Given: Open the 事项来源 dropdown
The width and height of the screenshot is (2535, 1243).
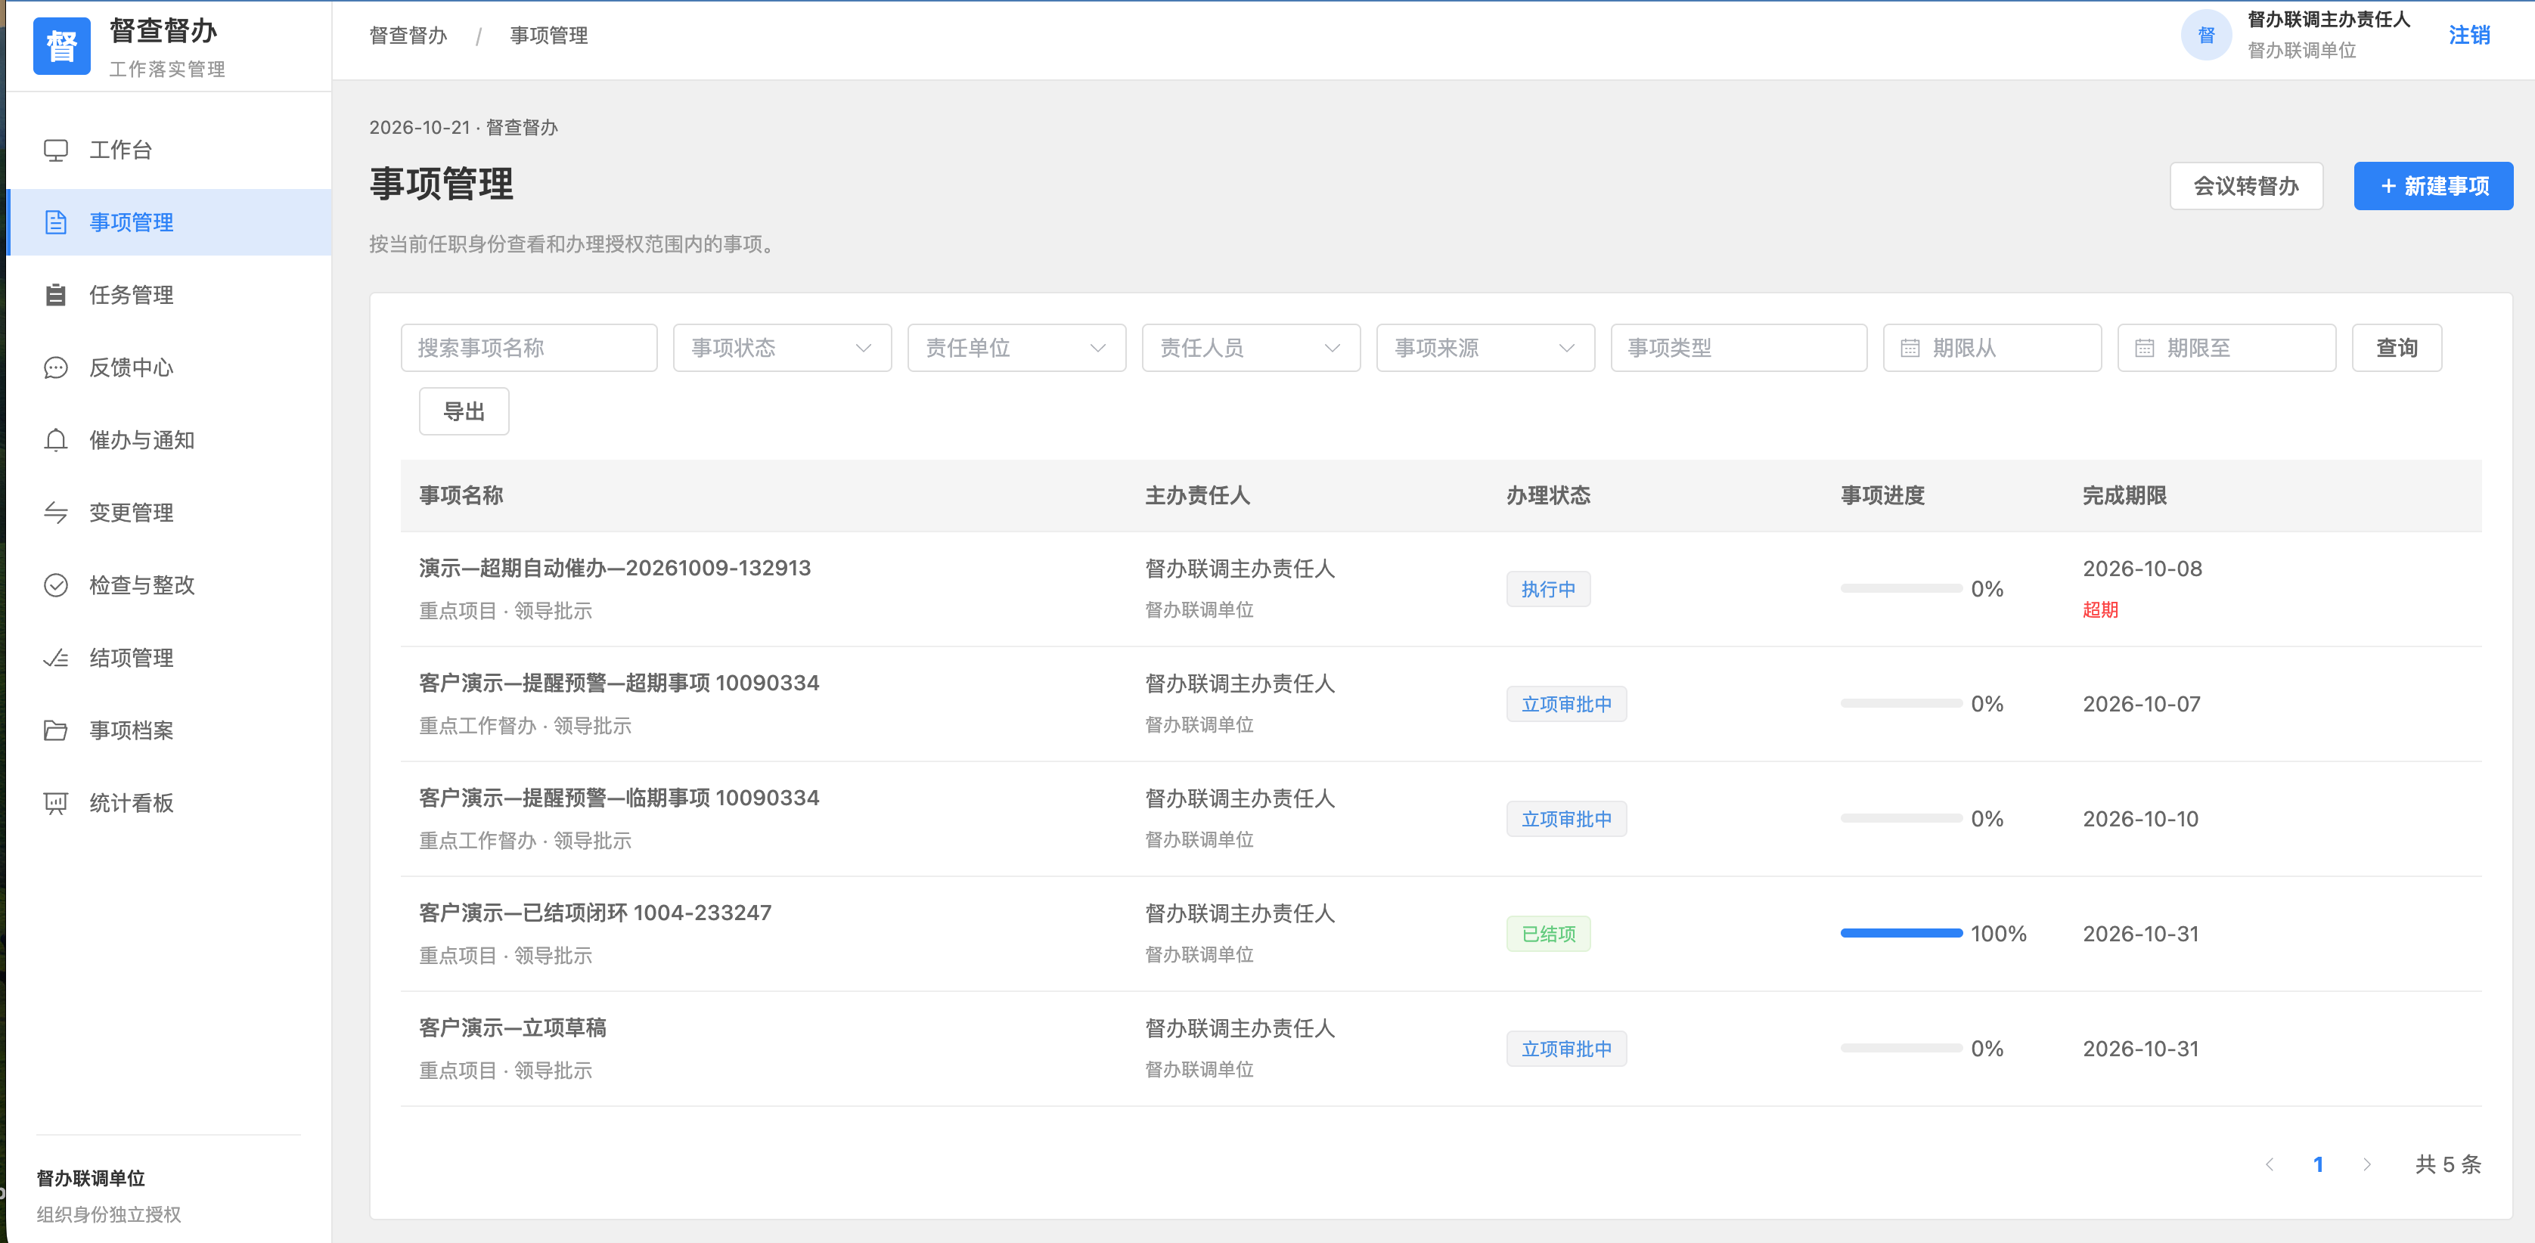Looking at the screenshot, I should point(1485,347).
